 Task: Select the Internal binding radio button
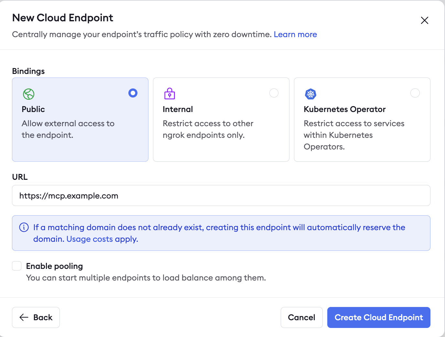274,93
